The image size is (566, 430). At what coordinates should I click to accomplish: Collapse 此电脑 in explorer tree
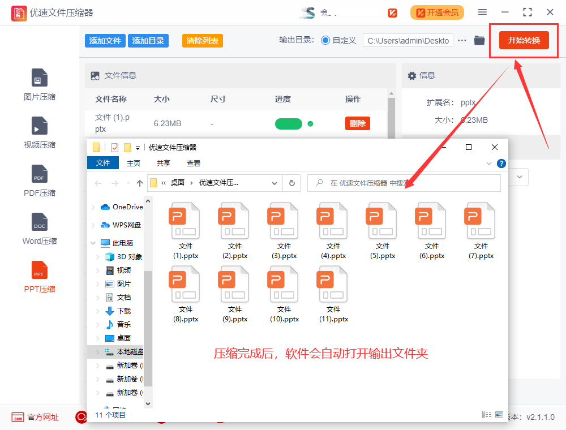click(93, 243)
